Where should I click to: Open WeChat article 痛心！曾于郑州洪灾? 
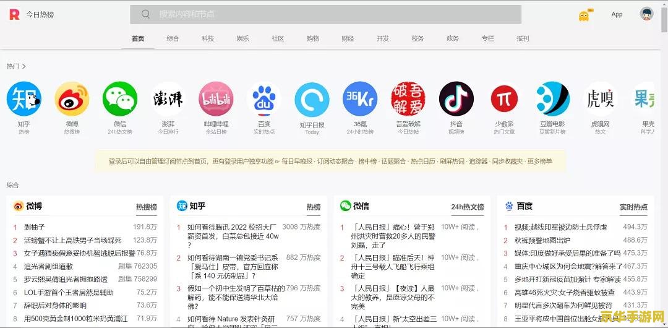[393, 236]
